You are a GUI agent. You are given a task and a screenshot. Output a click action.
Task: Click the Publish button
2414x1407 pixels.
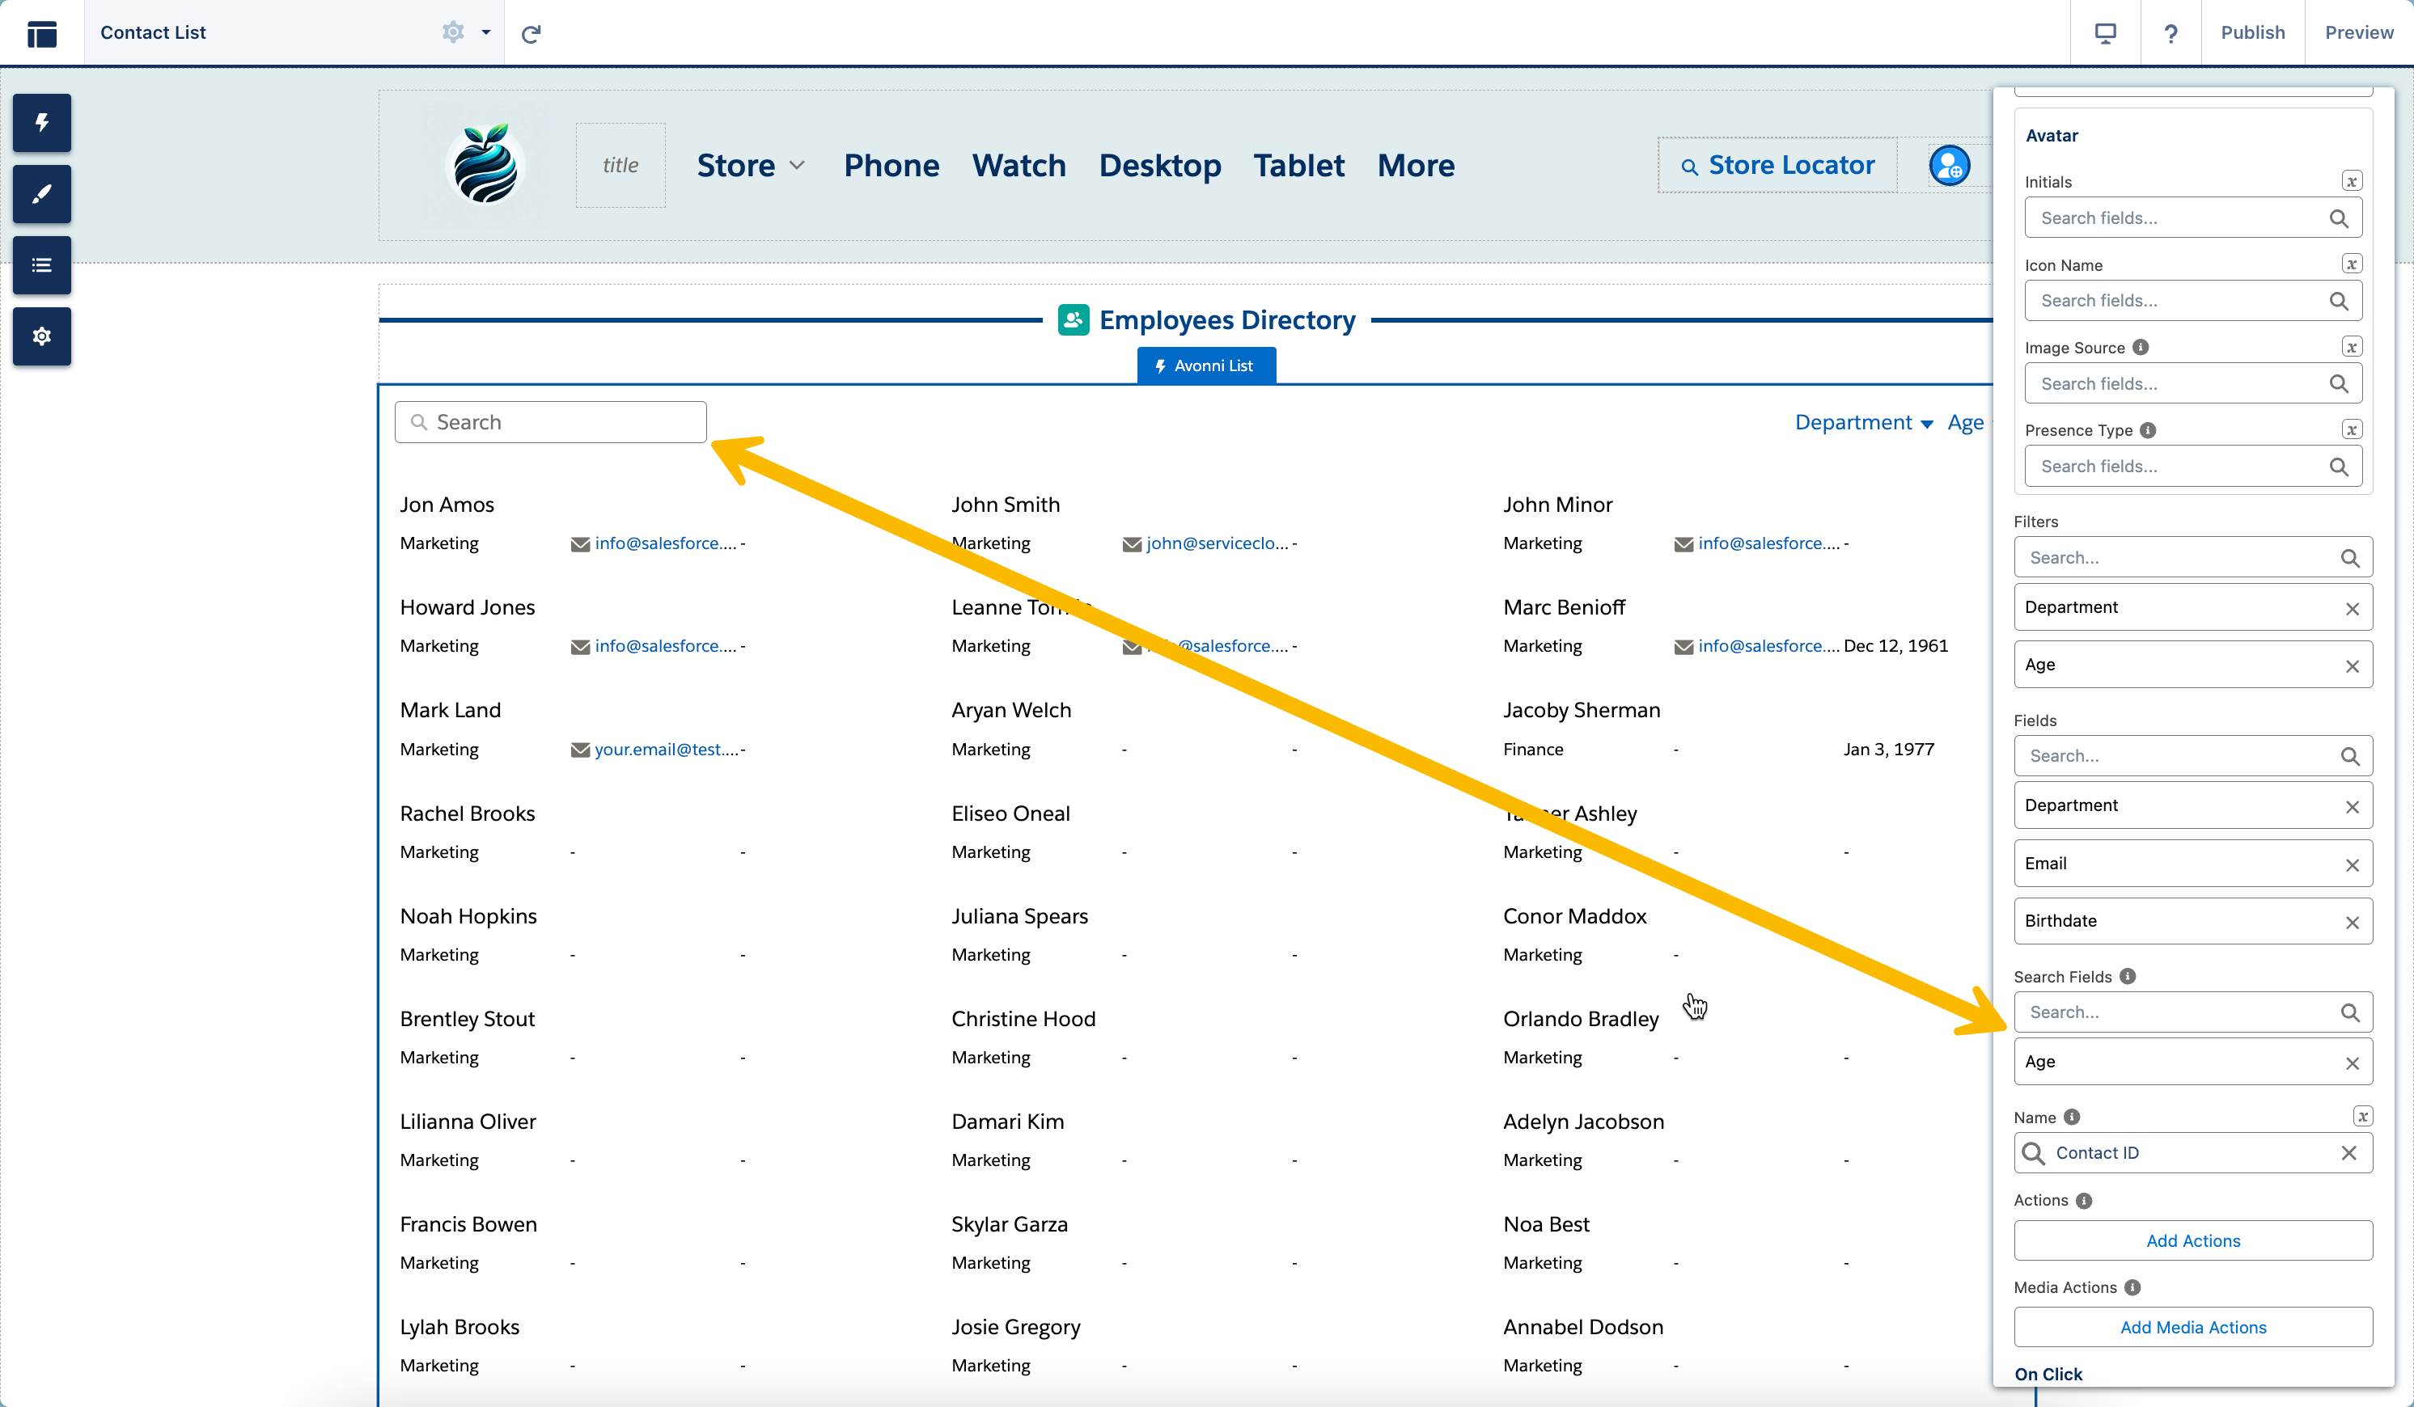click(x=2252, y=32)
